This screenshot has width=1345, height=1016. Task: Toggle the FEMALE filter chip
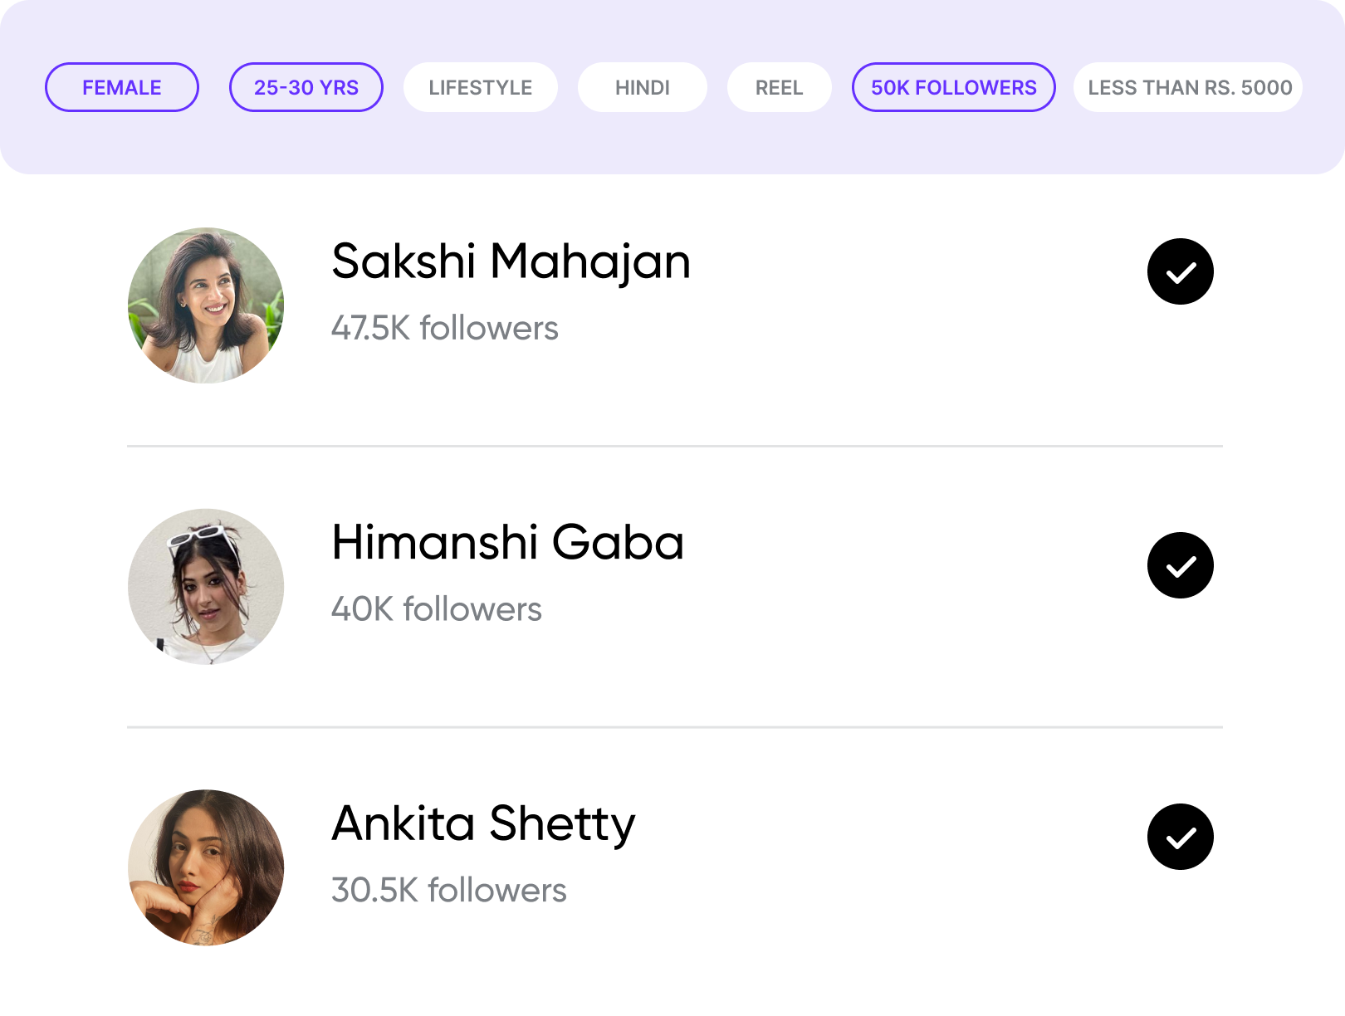pyautogui.click(x=122, y=87)
